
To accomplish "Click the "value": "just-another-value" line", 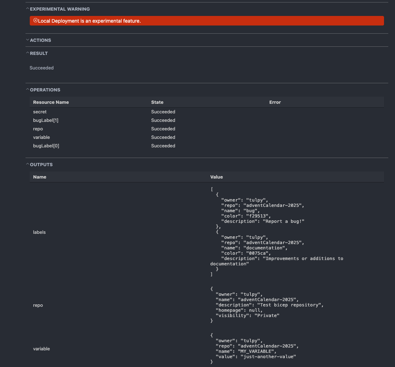I will pyautogui.click(x=256, y=357).
